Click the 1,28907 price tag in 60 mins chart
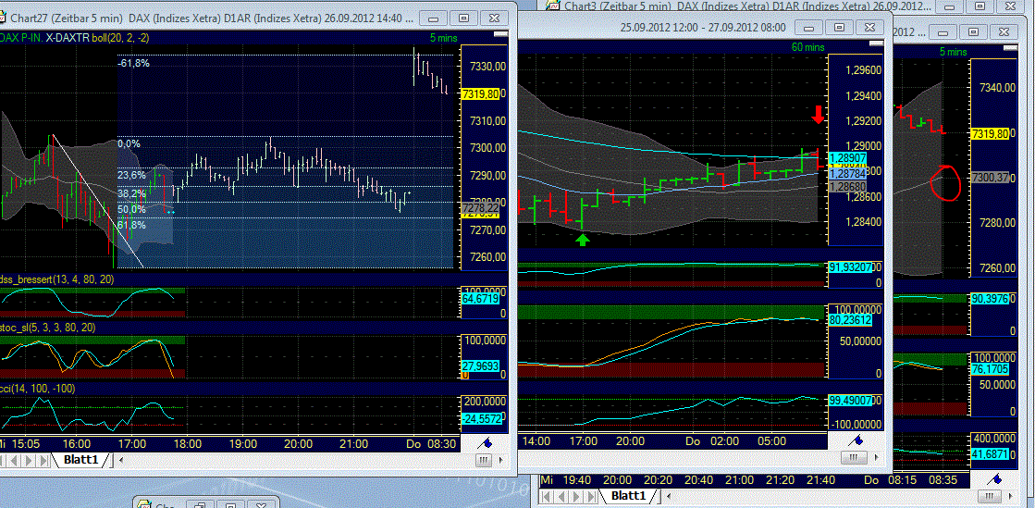 (847, 158)
